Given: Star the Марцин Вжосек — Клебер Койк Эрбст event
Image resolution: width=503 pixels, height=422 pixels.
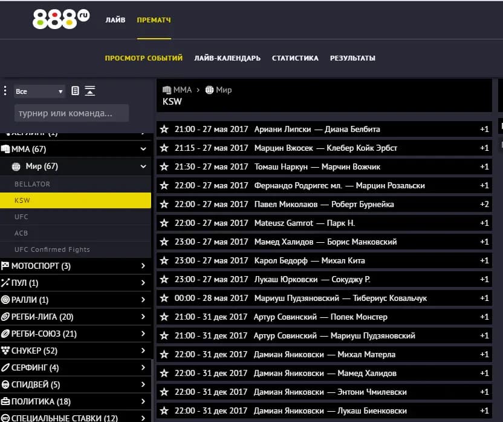Looking at the screenshot, I should coord(164,148).
